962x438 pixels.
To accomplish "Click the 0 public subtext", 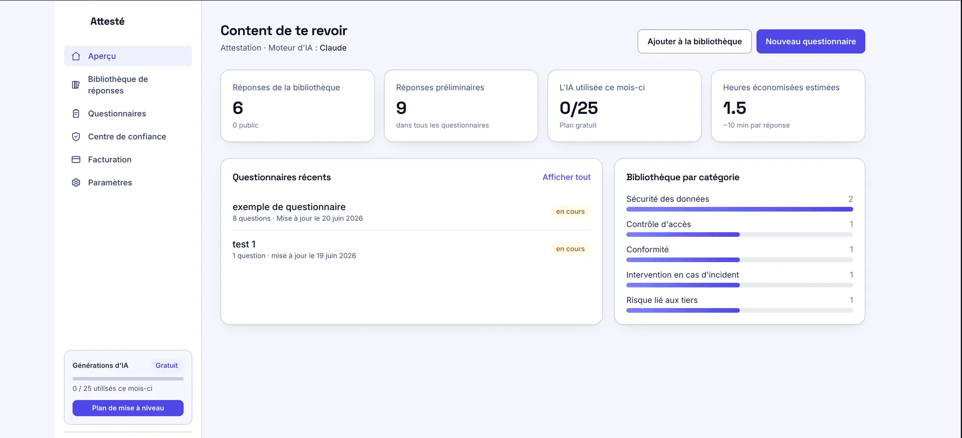I will tap(245, 125).
